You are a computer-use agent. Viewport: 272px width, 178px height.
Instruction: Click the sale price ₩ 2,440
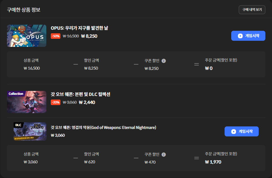coord(87,102)
